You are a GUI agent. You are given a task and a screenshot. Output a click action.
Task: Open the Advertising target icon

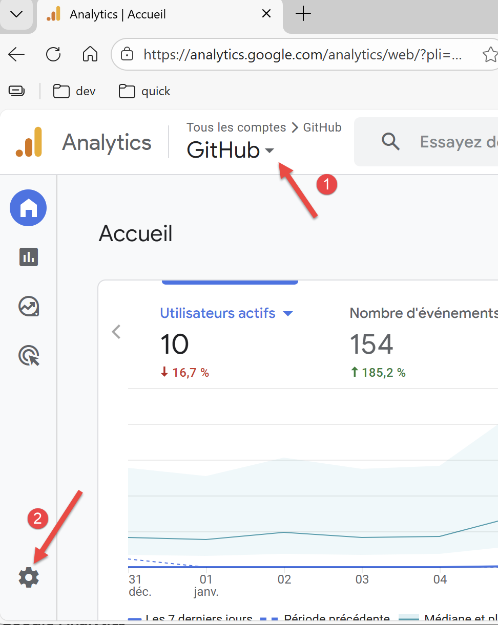click(x=29, y=355)
